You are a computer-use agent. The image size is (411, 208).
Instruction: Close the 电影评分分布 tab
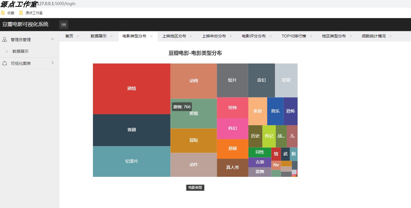pos(271,36)
